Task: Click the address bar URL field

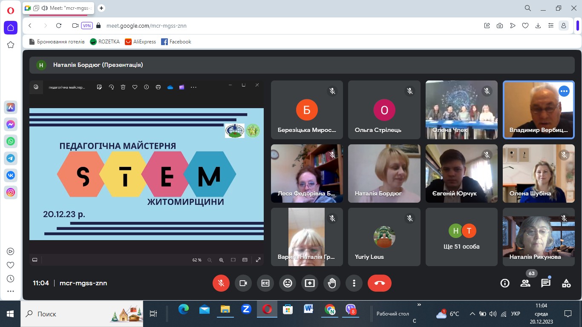Action: (x=147, y=26)
